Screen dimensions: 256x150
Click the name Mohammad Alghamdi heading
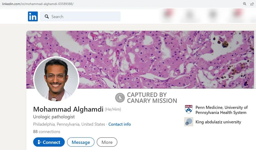coord(68,109)
